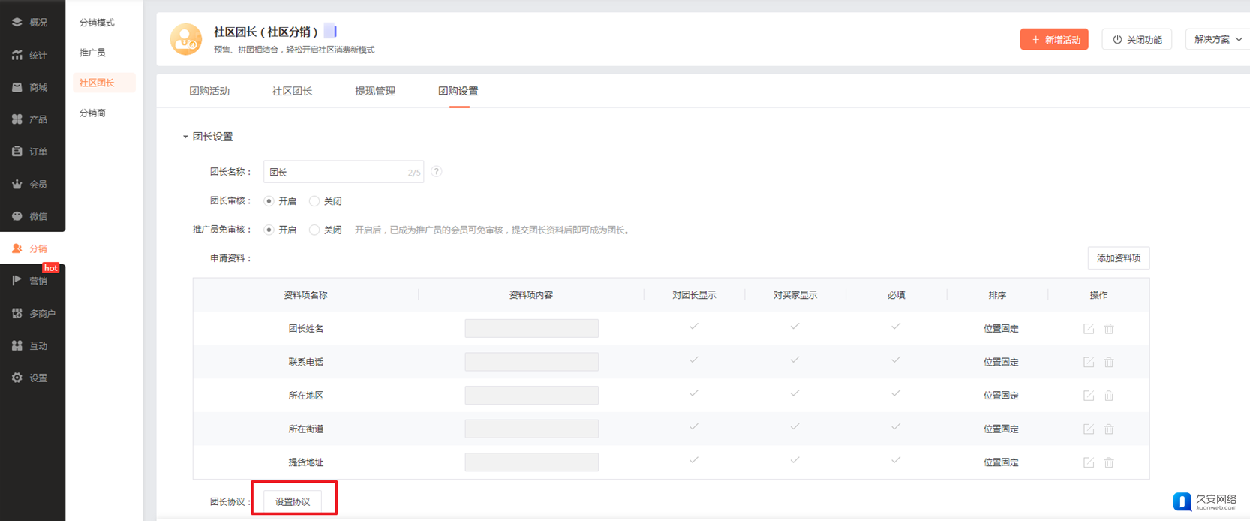Edit the 提货地址 row

pos(1089,462)
